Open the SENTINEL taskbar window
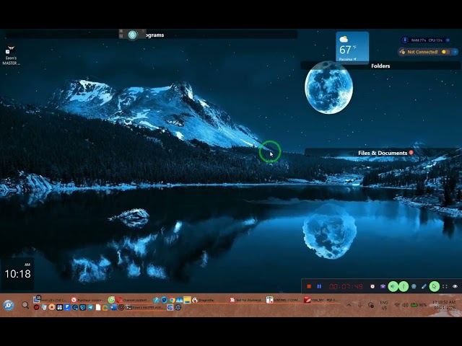462x346 pixels. click(x=283, y=300)
